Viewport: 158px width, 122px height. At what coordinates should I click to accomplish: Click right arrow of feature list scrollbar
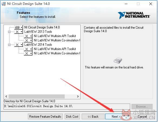tap(78, 96)
